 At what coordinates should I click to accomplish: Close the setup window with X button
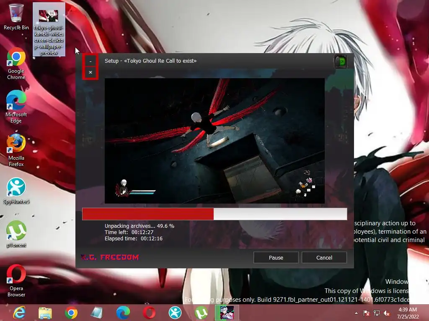(x=90, y=72)
